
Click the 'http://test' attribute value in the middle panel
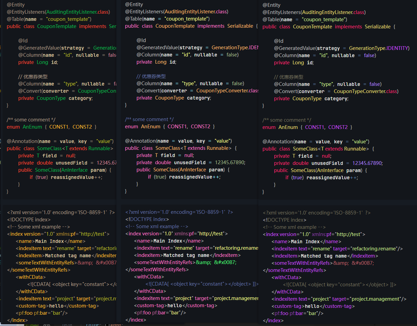211,234
